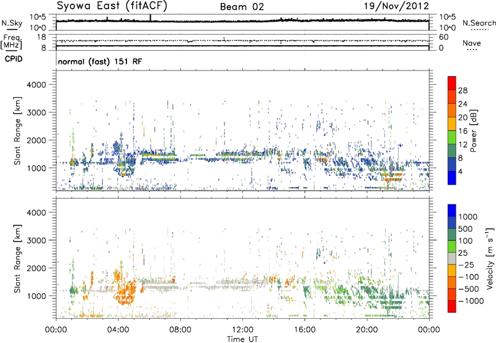Click the '60' Nave axis tick
This screenshot has width=496, height=343.
tap(444, 37)
